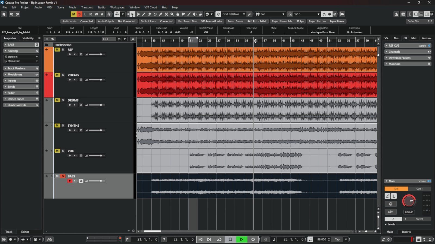
Task: Open the Transport menu
Action: coord(87,7)
